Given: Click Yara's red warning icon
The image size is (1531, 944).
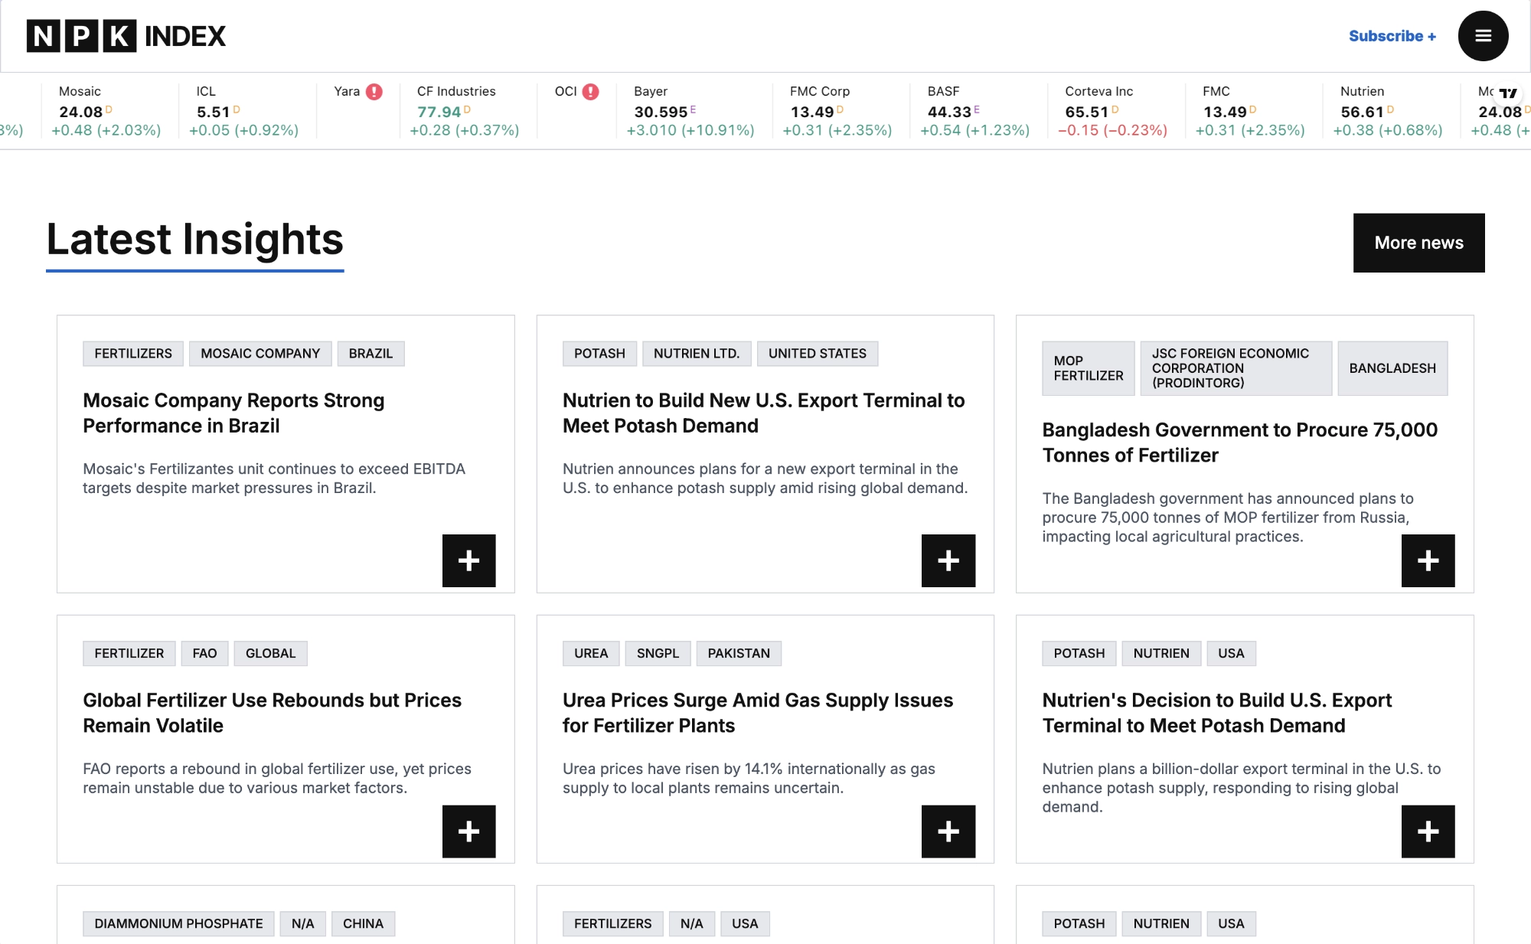Looking at the screenshot, I should 374,92.
